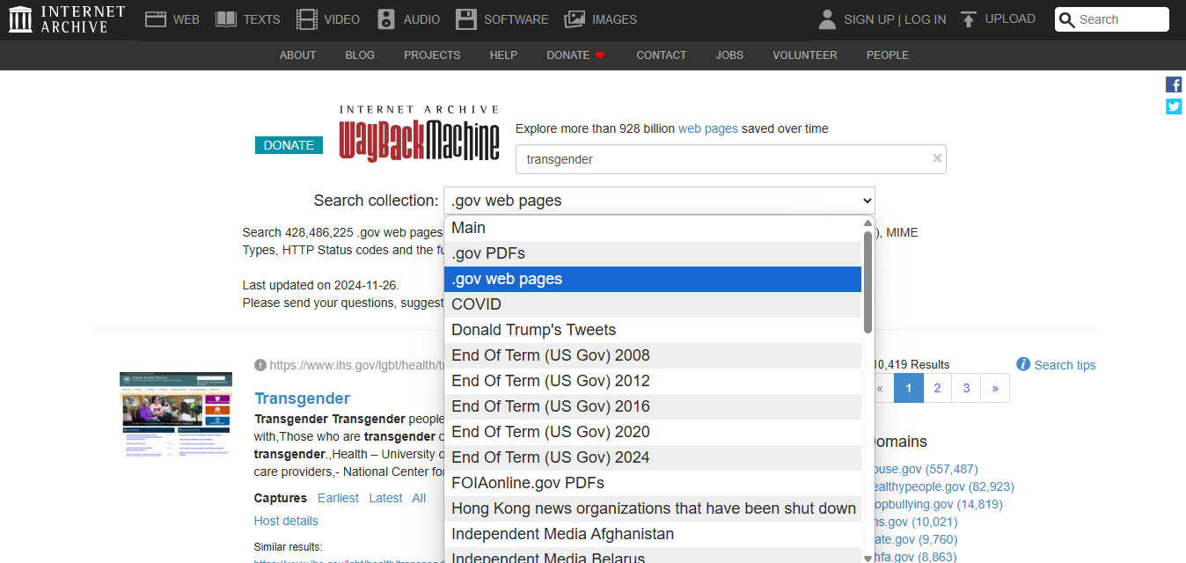Click the next-pages » button
1186x563 pixels.
coord(995,388)
